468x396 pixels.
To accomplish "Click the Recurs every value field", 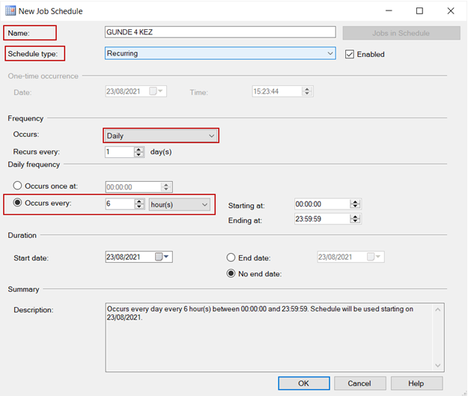I will 119,152.
